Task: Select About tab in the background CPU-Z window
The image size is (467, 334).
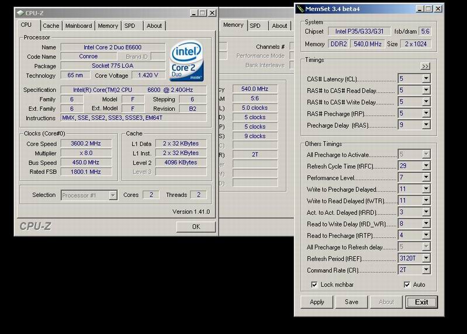Action: (x=279, y=26)
